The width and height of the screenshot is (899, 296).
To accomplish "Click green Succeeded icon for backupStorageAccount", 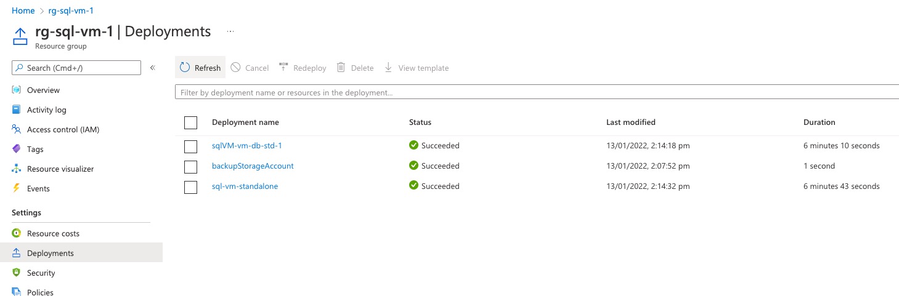I will (413, 166).
